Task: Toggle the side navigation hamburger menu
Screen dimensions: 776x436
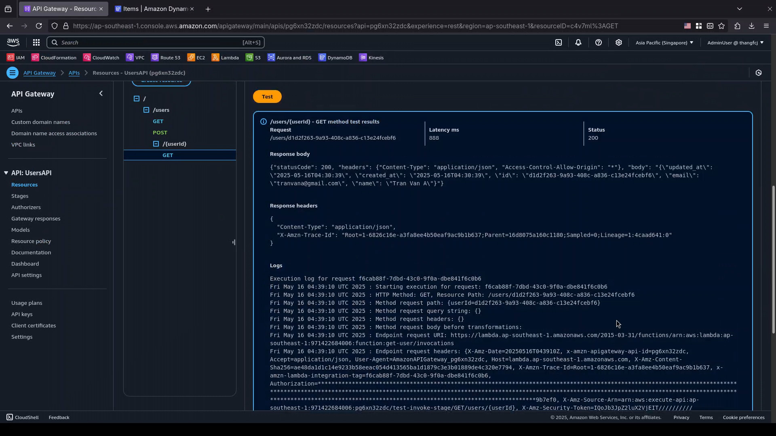Action: (13, 73)
